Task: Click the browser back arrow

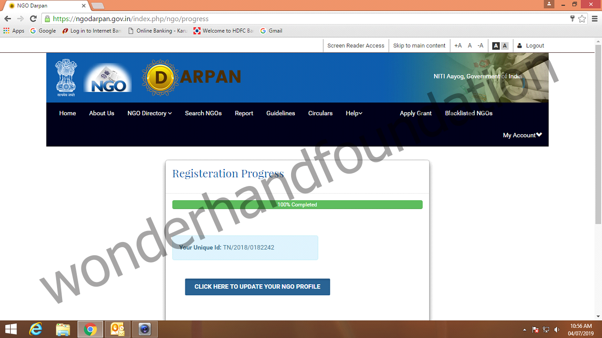Action: tap(7, 19)
